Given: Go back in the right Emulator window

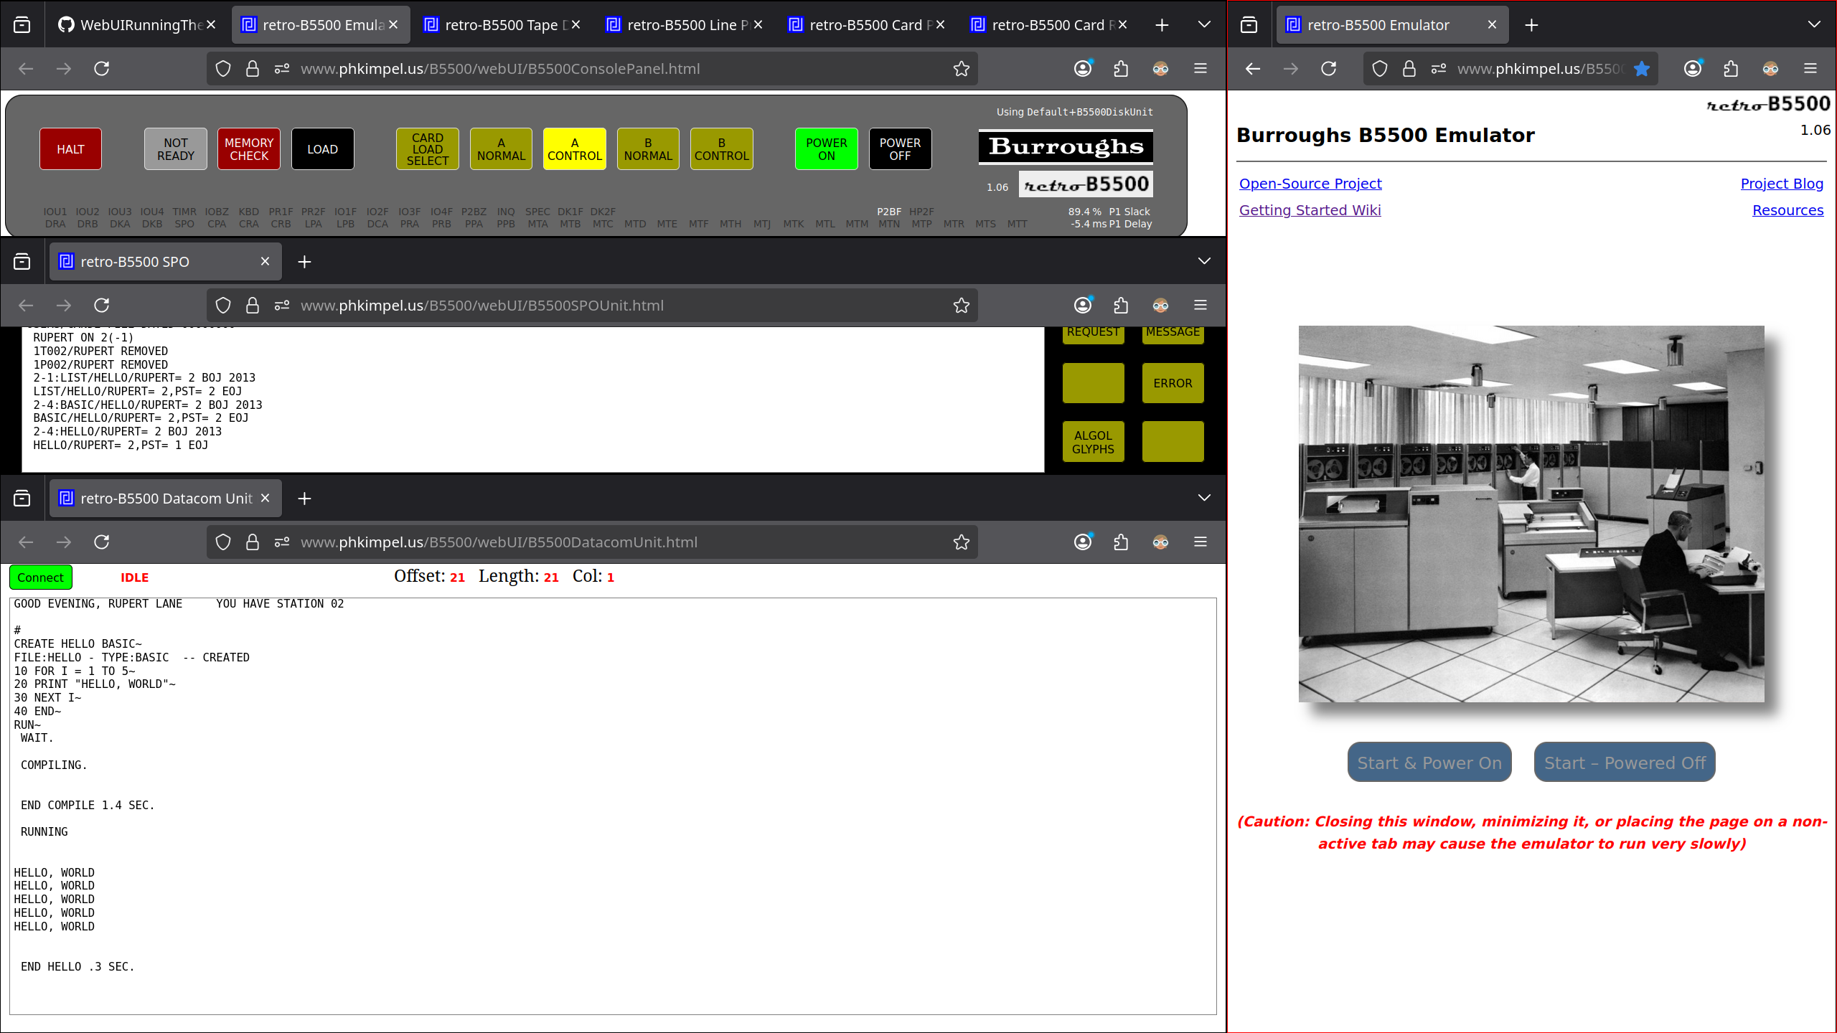Looking at the screenshot, I should point(1253,68).
